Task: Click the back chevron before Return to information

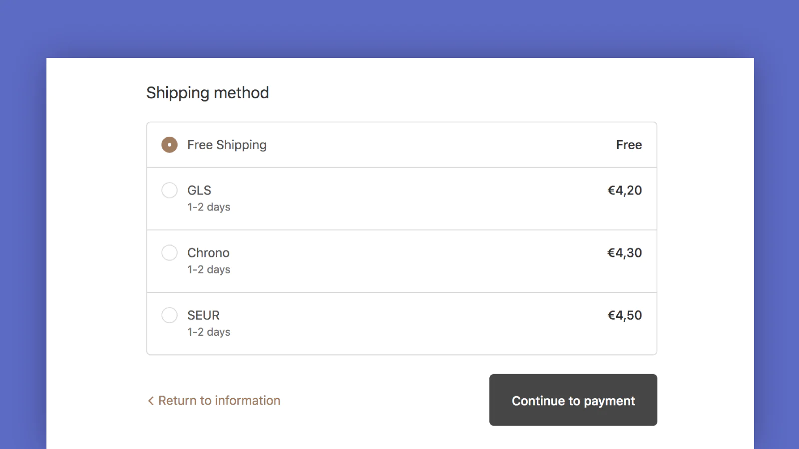Action: [151, 401]
